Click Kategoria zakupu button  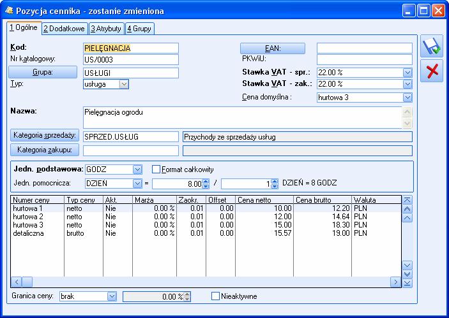click(x=45, y=150)
